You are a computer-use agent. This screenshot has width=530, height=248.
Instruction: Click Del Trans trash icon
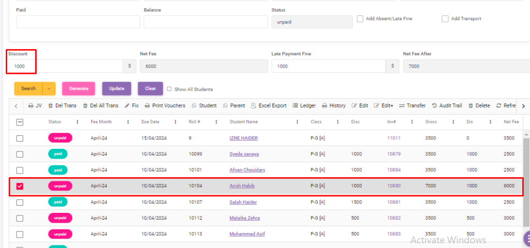tap(50, 105)
